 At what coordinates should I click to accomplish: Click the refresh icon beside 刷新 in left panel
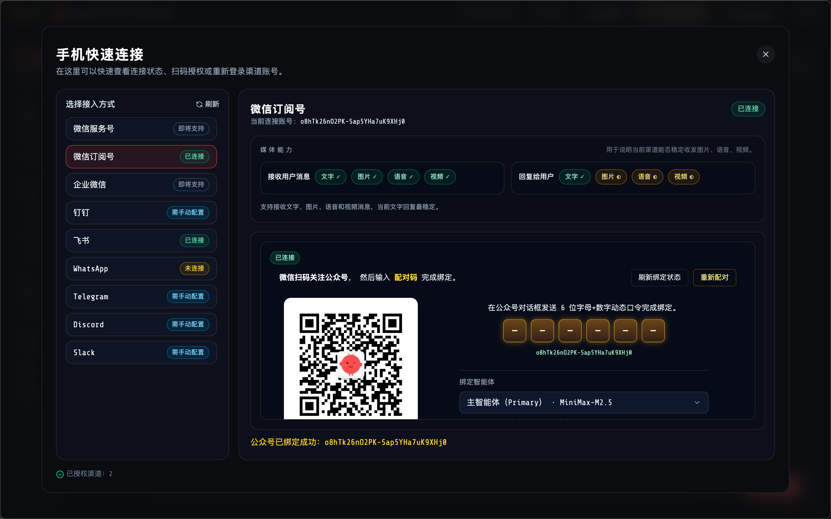(x=199, y=104)
